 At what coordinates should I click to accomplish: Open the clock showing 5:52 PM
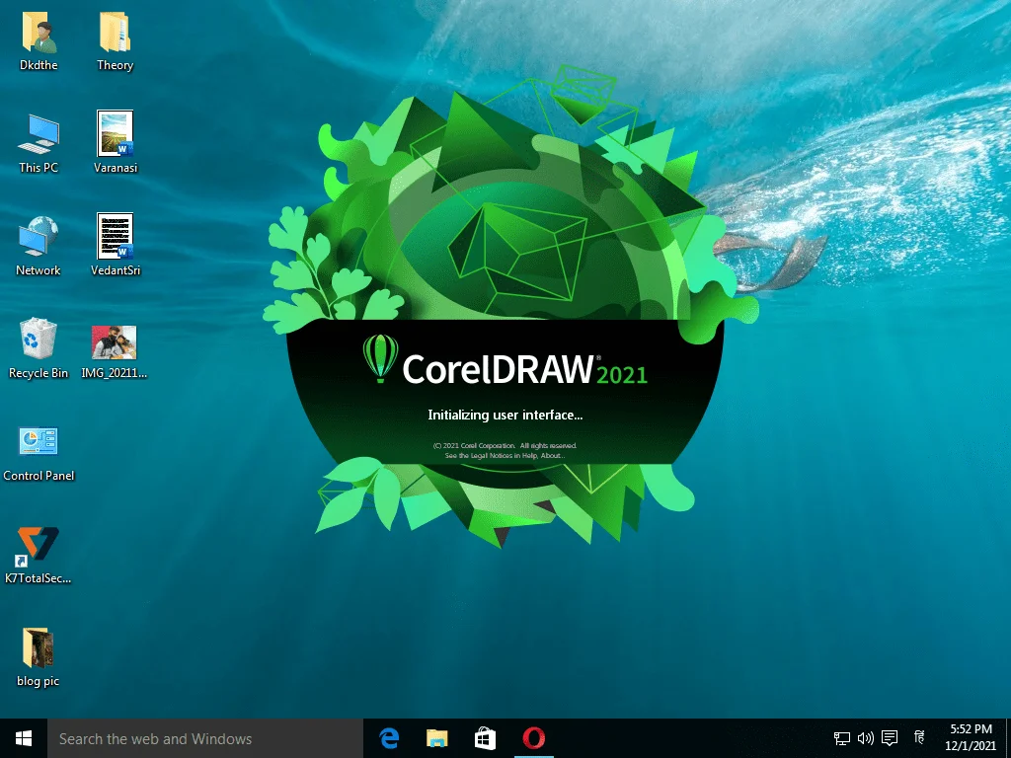coord(971,729)
